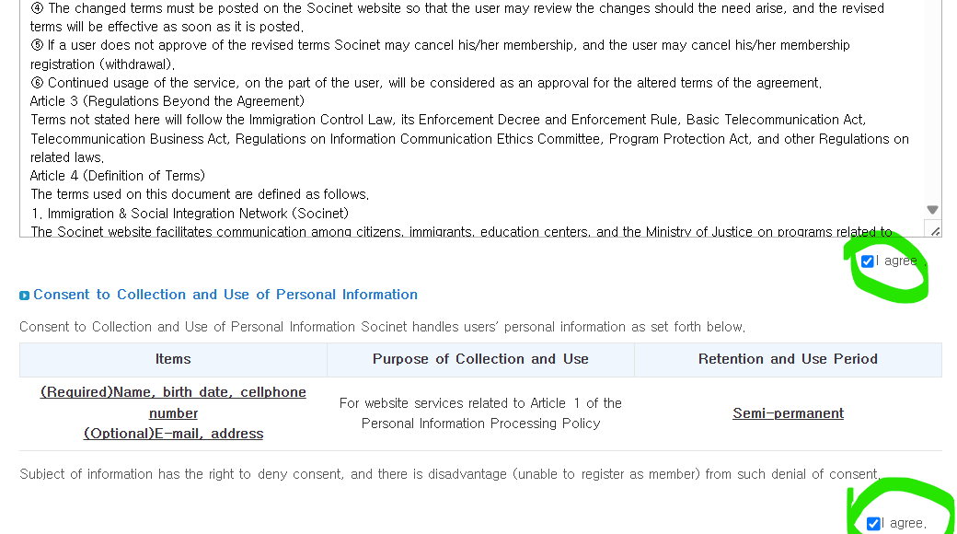
Task: Click the scroll-down arrow of terms box
Action: tap(932, 210)
